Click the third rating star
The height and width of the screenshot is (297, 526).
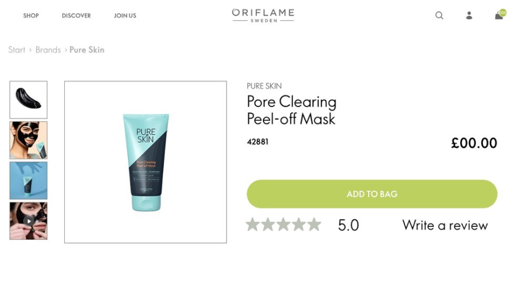point(283,224)
